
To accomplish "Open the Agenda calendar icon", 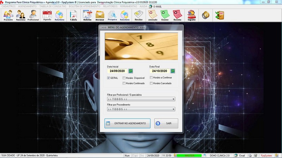I will pos(47,15).
